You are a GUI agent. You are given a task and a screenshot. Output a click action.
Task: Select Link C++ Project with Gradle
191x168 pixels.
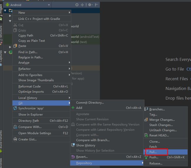pos(41,19)
